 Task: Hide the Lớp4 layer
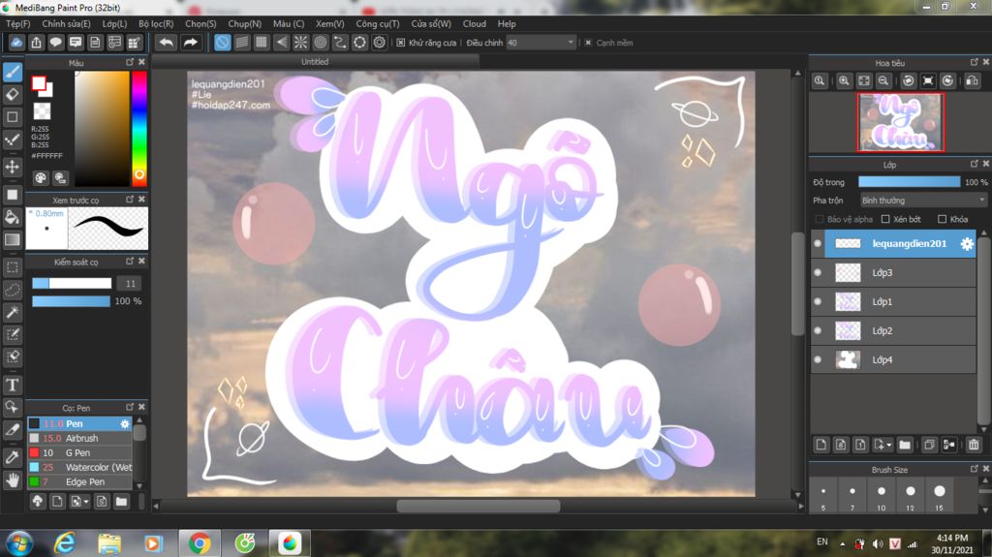pos(818,359)
